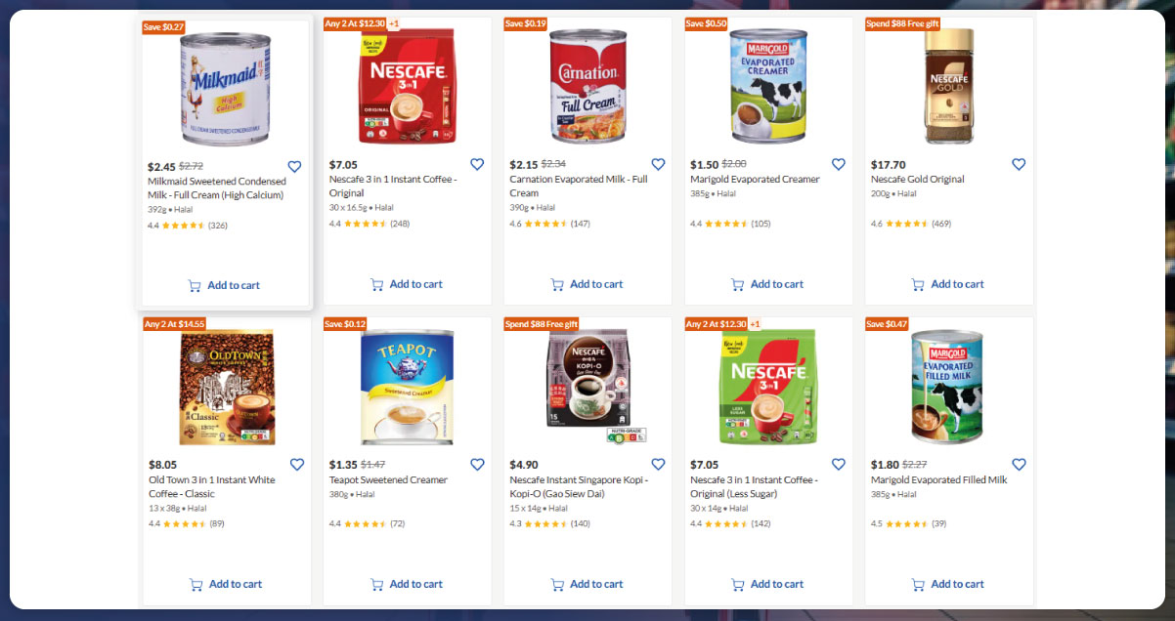Add Milkmaid Condensed Milk to cart
Image resolution: width=1175 pixels, height=621 pixels.
[224, 285]
